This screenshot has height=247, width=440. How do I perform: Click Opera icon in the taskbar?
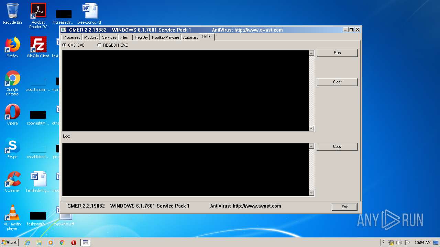tap(74, 243)
